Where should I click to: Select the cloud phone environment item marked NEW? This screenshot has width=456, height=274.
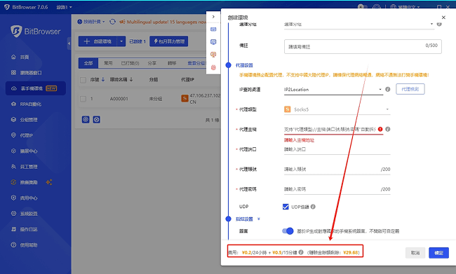coord(36,88)
